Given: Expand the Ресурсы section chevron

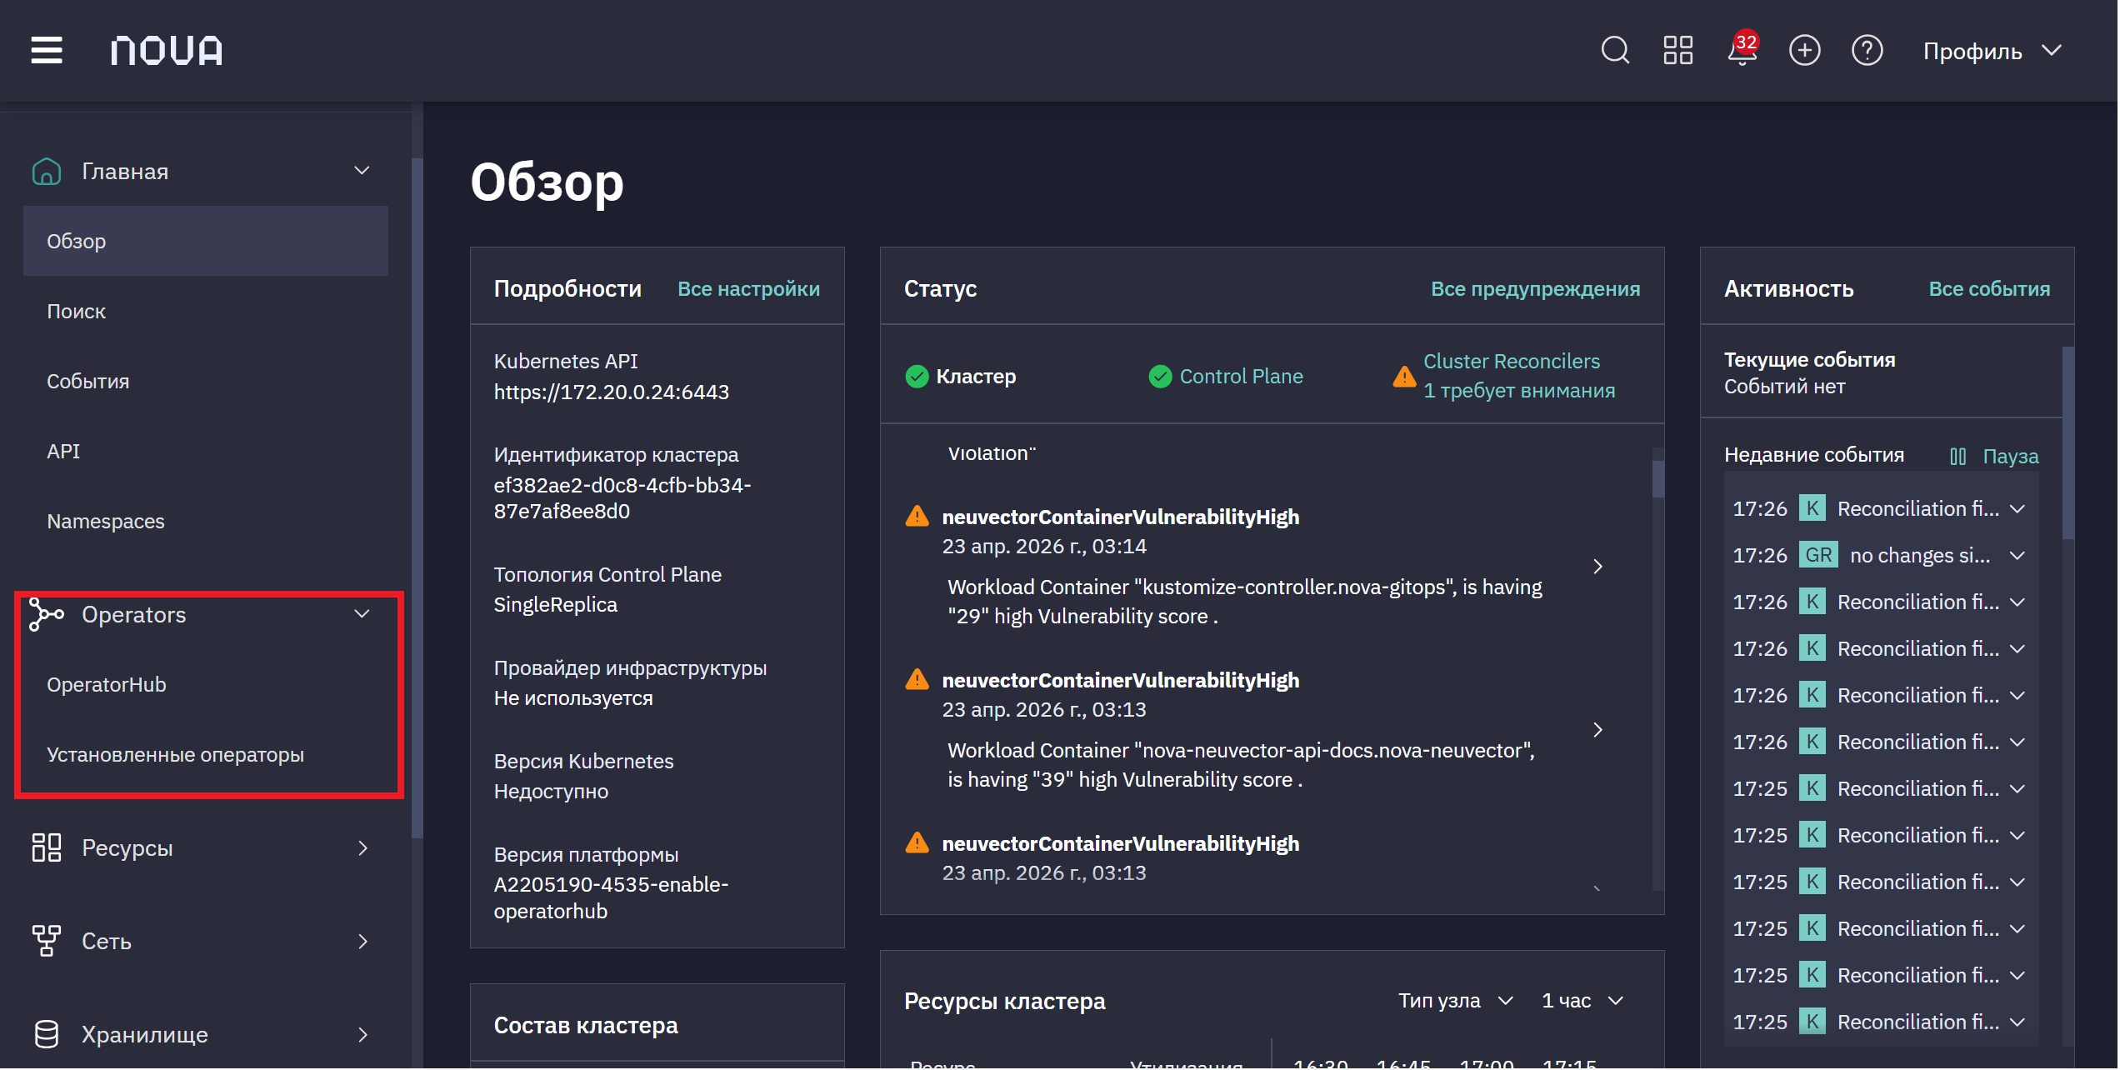Looking at the screenshot, I should pos(362,848).
